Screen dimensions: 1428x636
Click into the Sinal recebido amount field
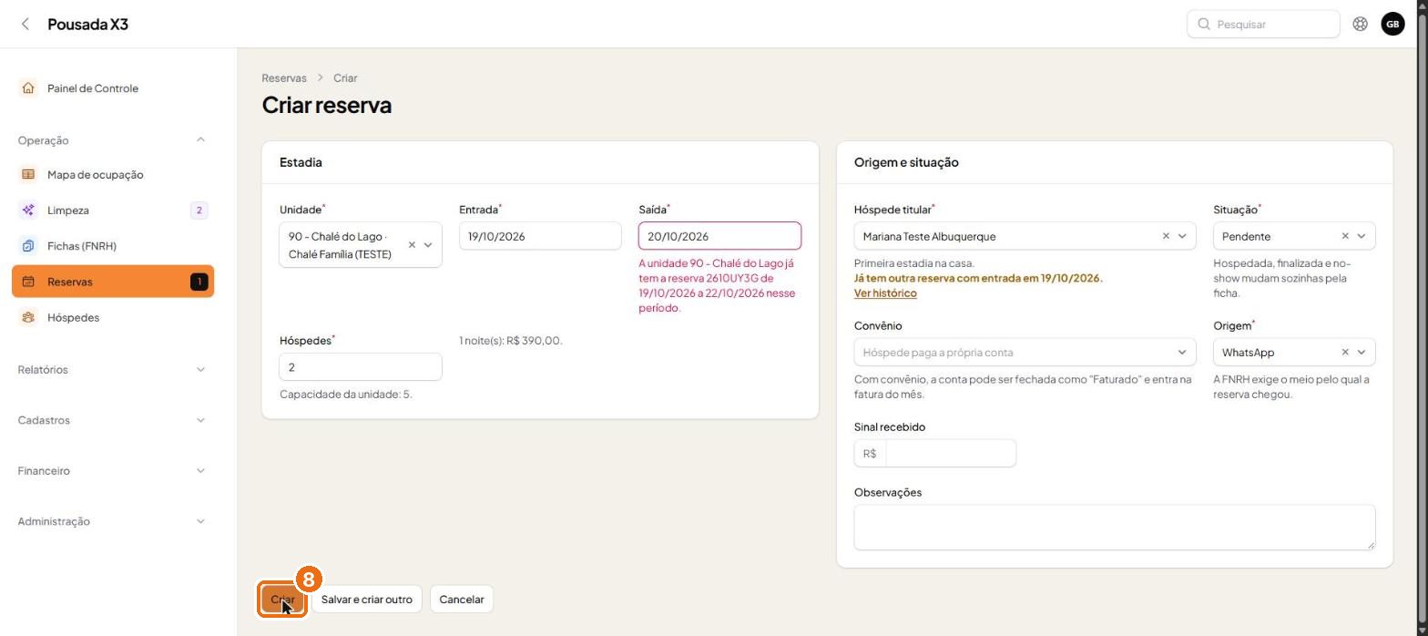pyautogui.click(x=950, y=454)
